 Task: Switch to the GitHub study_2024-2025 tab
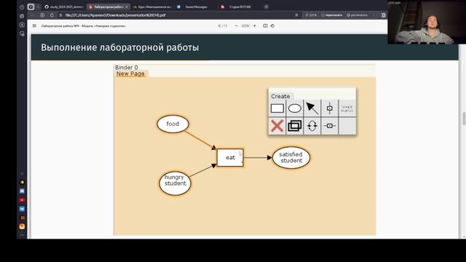pyautogui.click(x=63, y=7)
